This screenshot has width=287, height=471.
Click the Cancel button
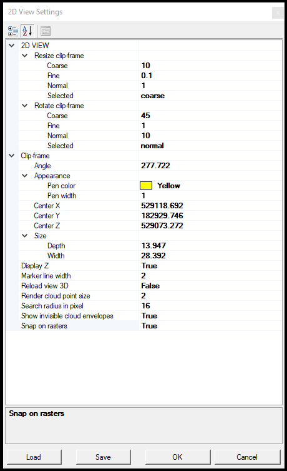coord(247,457)
